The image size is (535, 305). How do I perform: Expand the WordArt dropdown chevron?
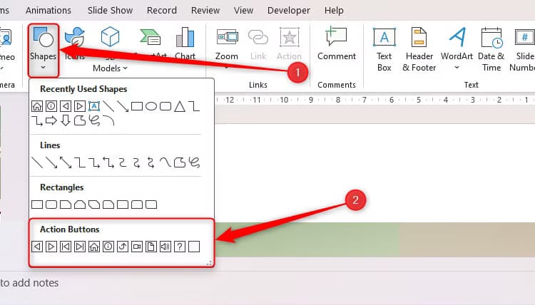(457, 68)
